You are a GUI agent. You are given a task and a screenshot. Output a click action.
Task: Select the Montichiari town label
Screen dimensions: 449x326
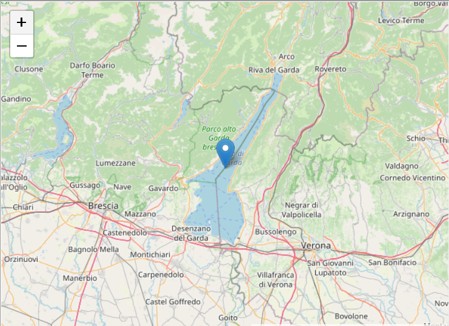tap(150, 255)
